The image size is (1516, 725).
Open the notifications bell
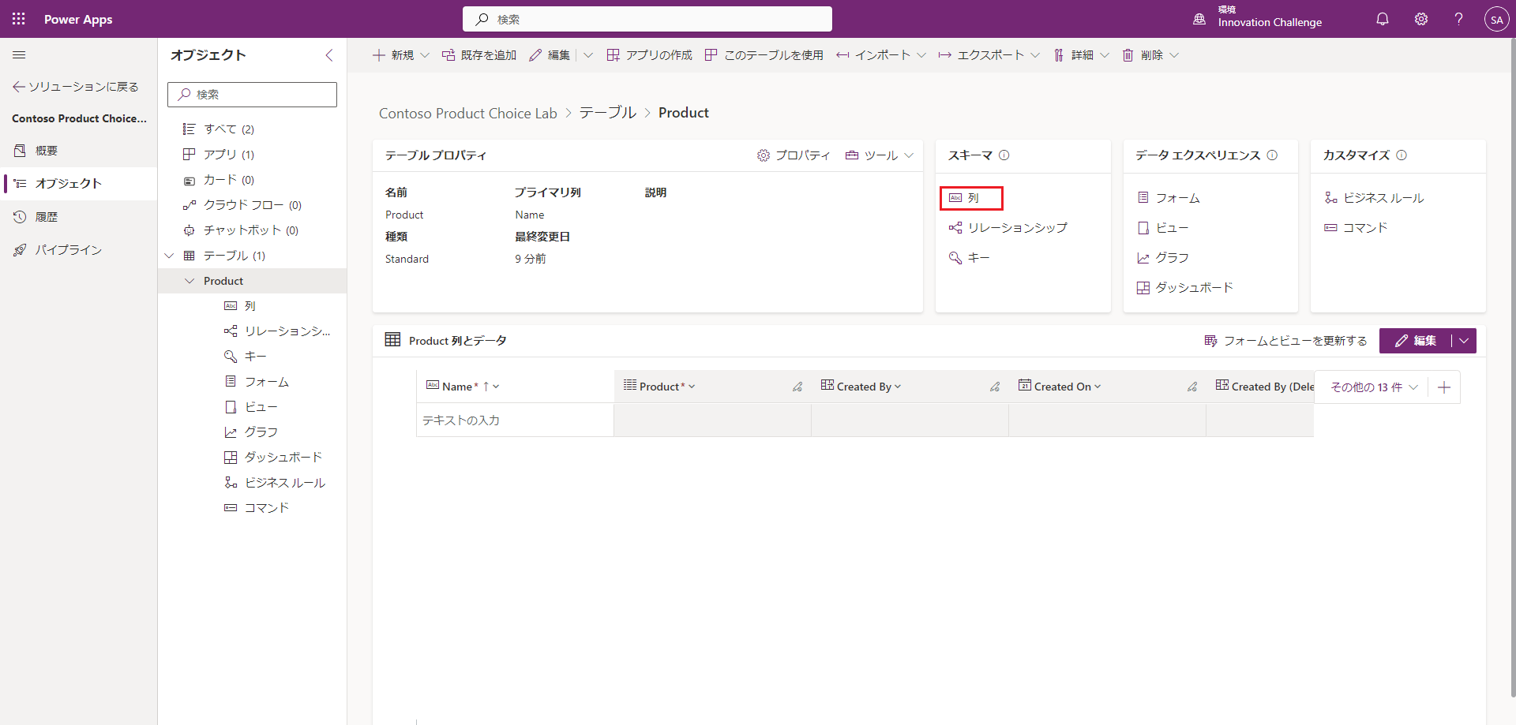pyautogui.click(x=1383, y=19)
